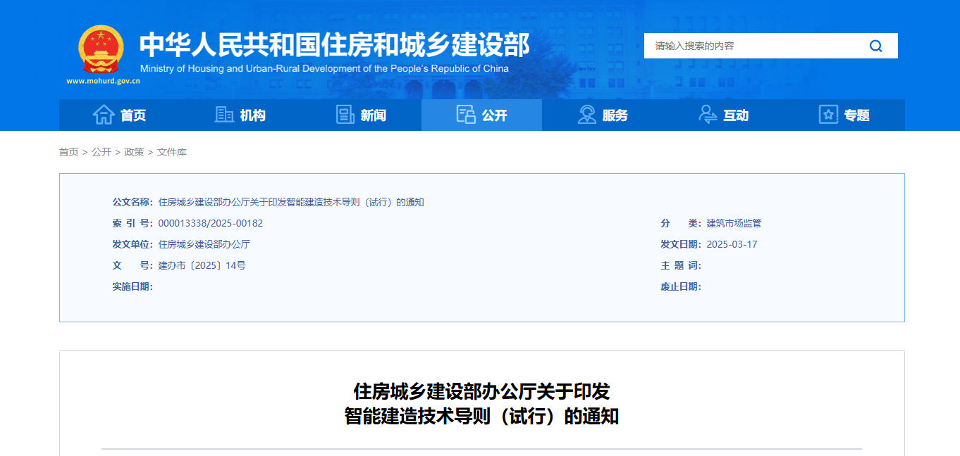960x456 pixels.
Task: Click the 机构 building icon
Action: click(224, 115)
